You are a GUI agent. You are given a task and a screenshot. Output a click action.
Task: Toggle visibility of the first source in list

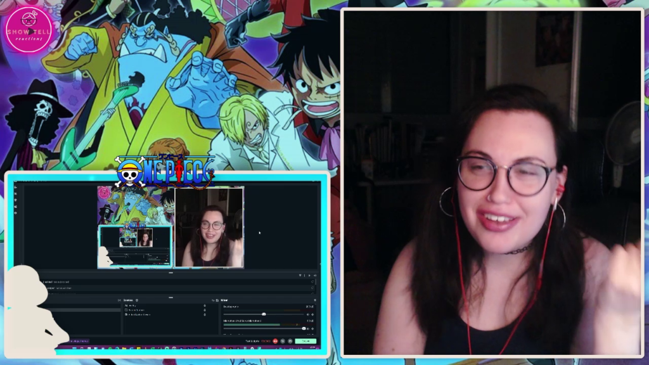(x=205, y=306)
